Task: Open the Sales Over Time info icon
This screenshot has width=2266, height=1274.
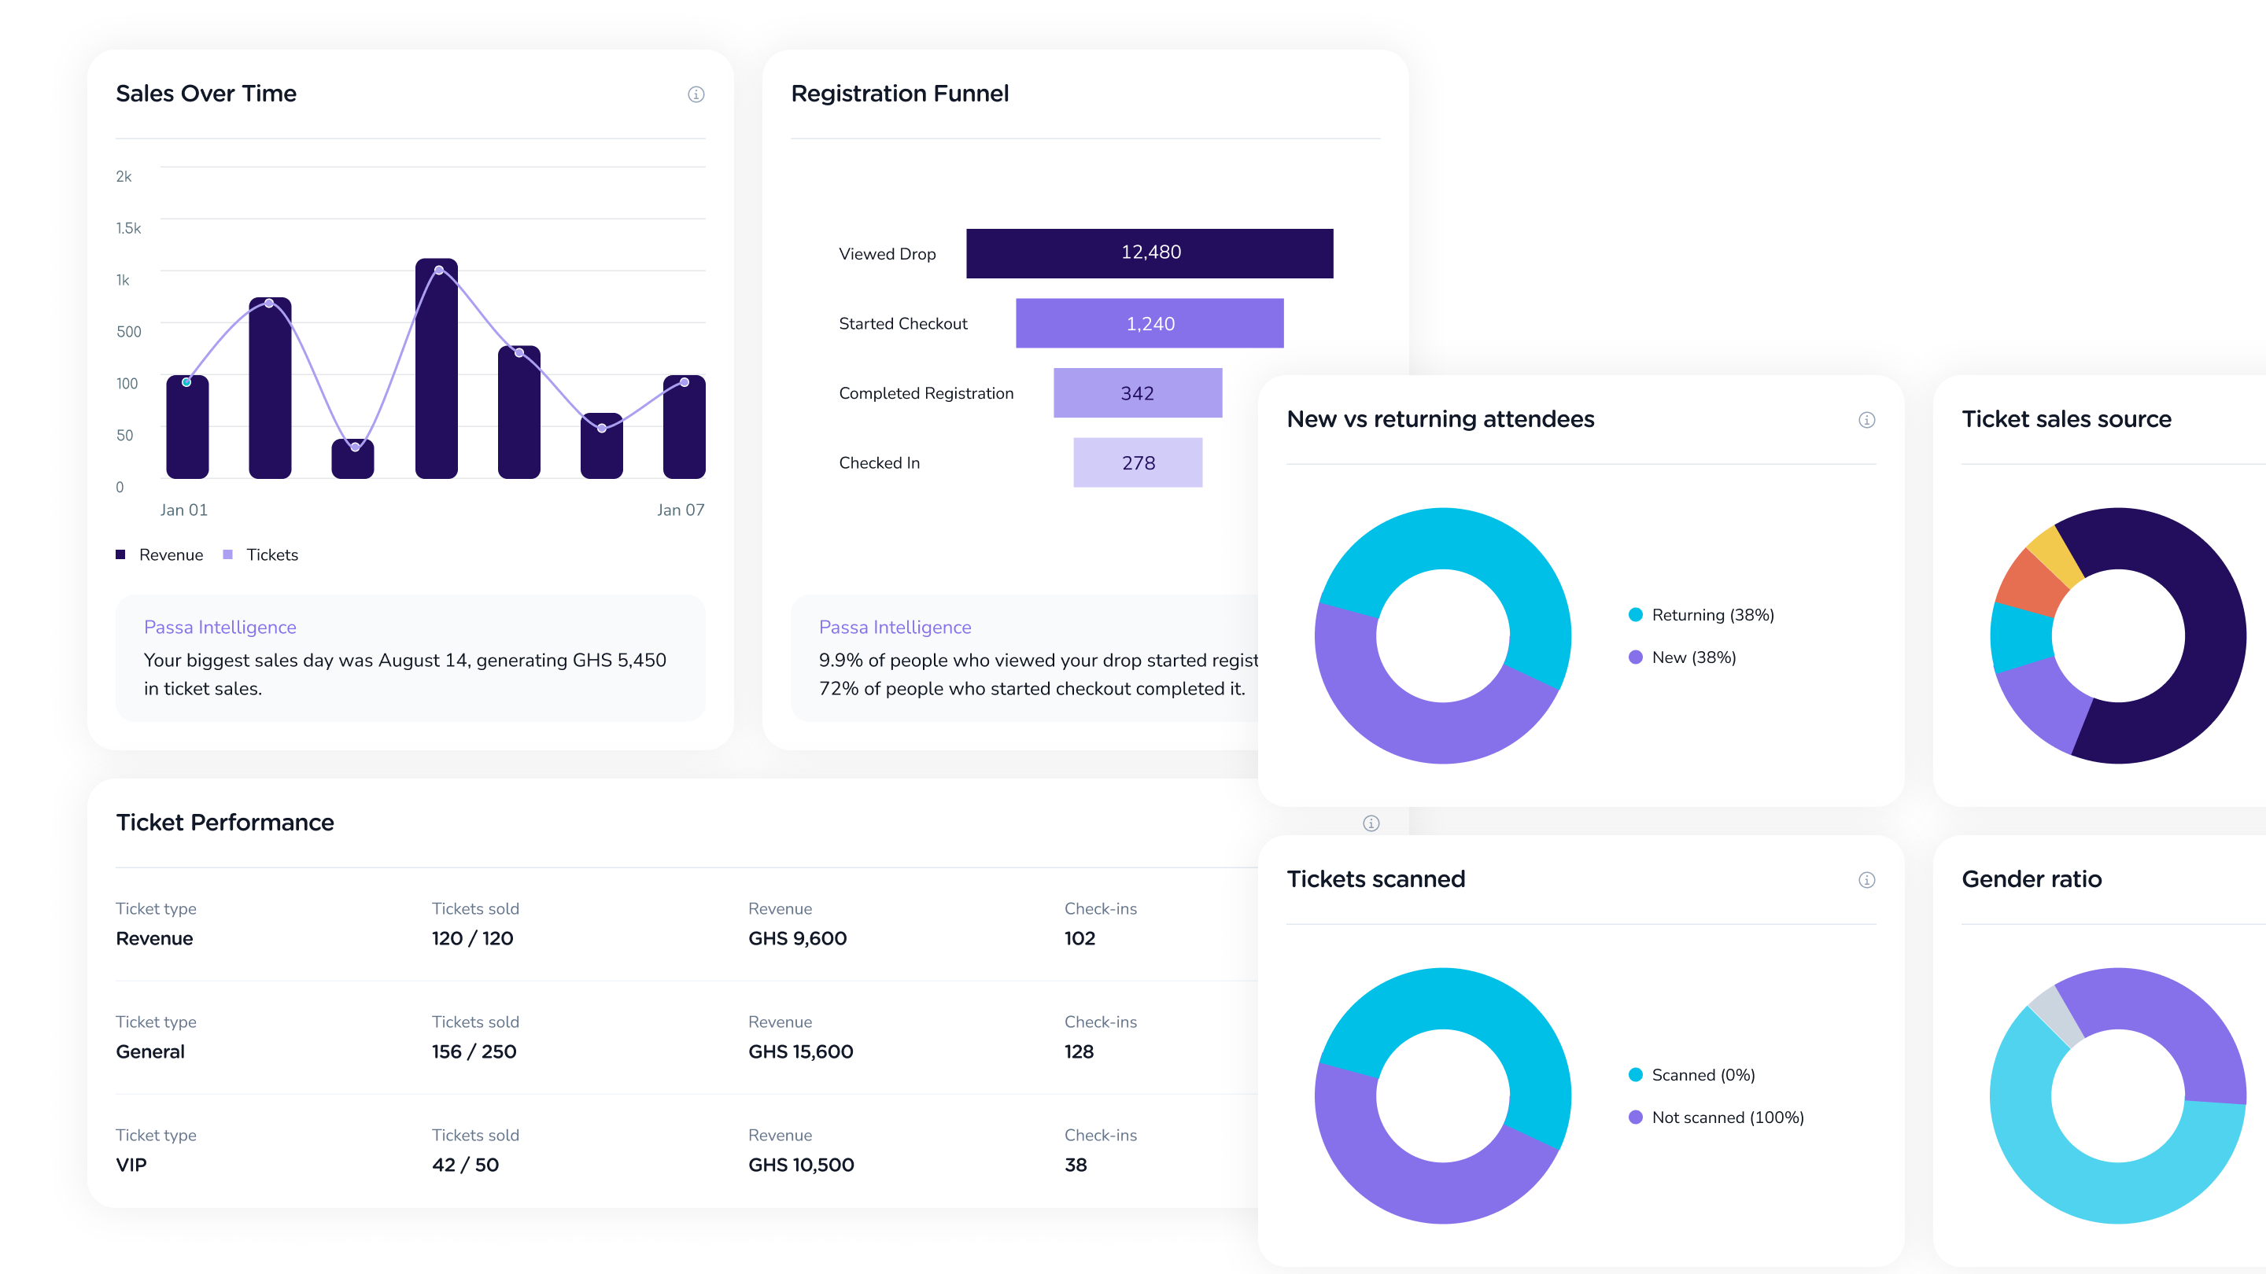Action: pyautogui.click(x=696, y=94)
